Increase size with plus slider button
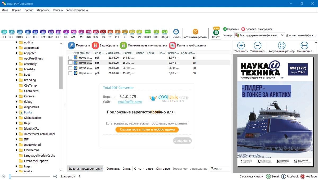 (x=55, y=176)
